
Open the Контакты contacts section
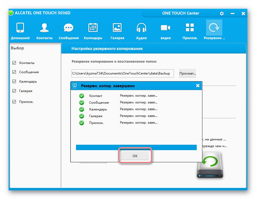coord(44,31)
